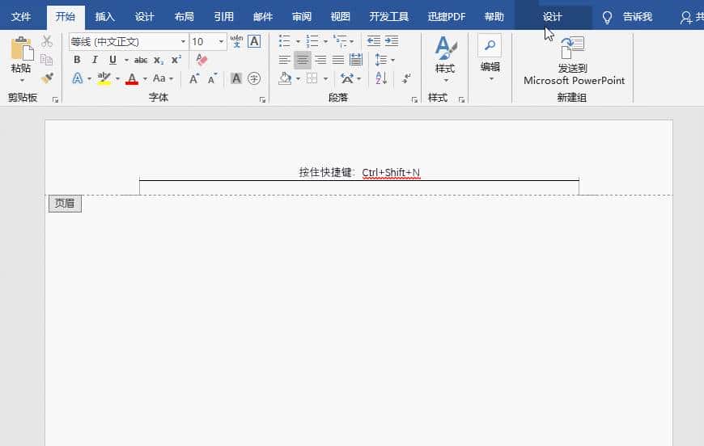Switch to the 审阅 Review tab
This screenshot has height=446, width=704.
click(x=302, y=17)
